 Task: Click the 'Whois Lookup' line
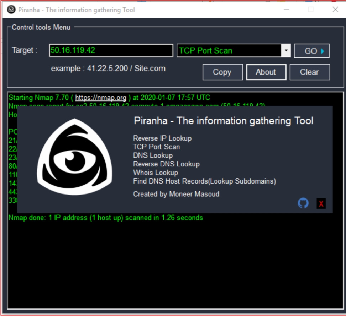click(156, 173)
